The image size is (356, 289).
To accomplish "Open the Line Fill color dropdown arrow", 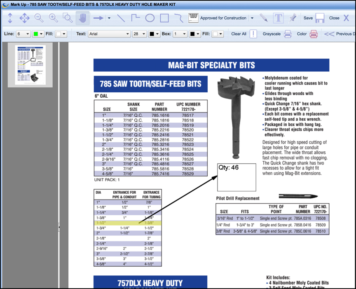I will point(64,34).
